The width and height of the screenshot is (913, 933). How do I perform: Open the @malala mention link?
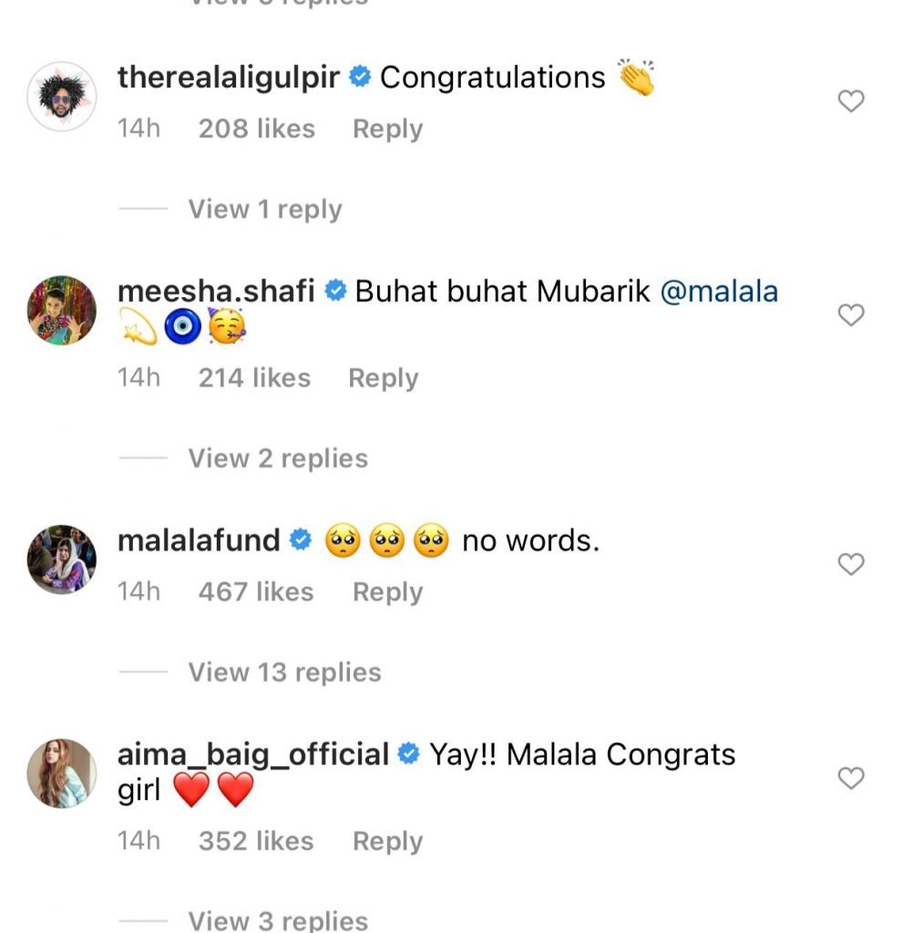point(719,292)
